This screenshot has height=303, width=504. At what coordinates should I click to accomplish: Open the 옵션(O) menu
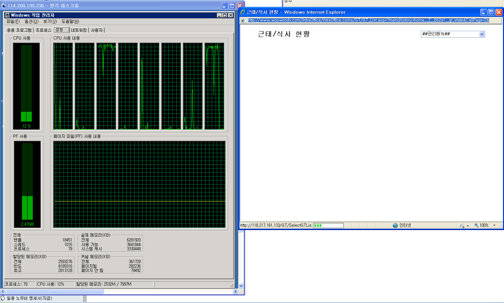coord(31,22)
